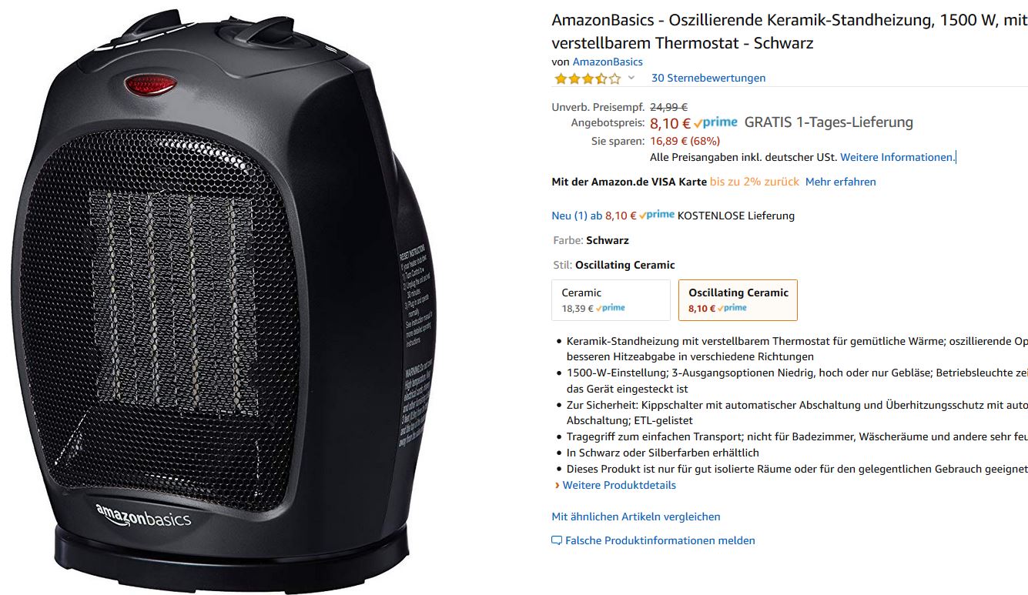Screen dimensions: 1028x595
Task: Click the heater product image
Action: [223, 300]
